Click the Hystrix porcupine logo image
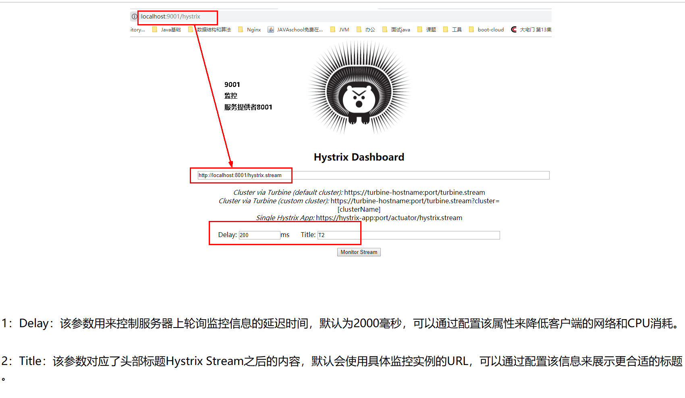Screen dimensions: 685x398 point(359,87)
